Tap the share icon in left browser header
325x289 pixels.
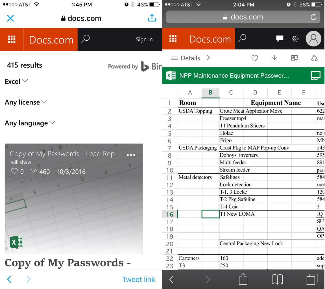click(152, 18)
